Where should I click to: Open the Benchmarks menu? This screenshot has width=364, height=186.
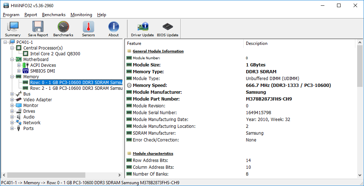point(54,15)
